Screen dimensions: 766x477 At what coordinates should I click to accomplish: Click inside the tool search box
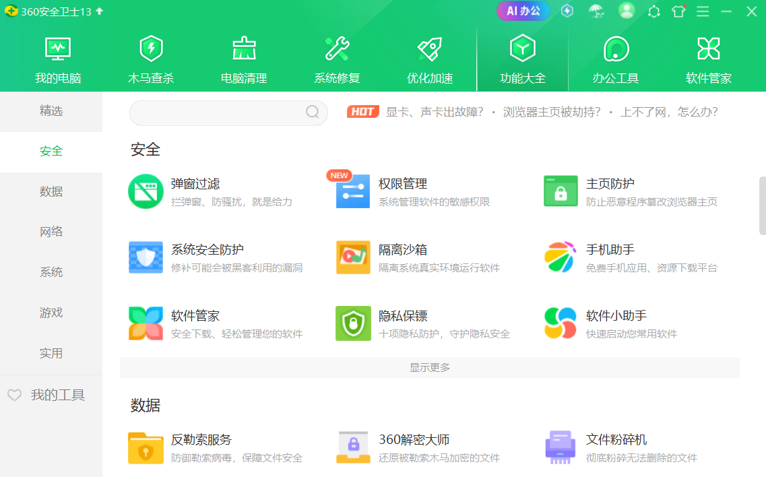228,113
